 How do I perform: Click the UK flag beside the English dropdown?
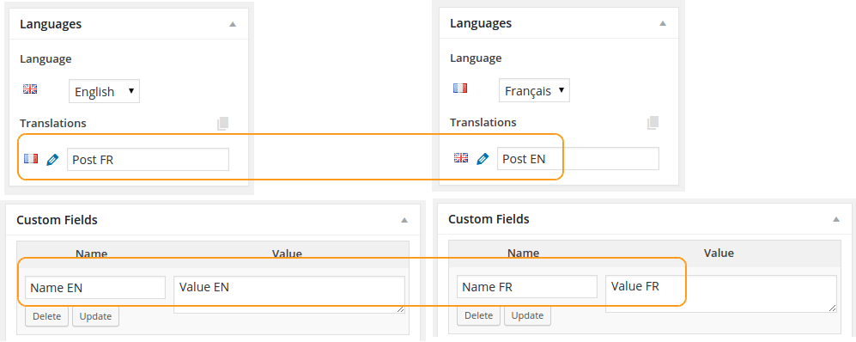click(x=30, y=89)
